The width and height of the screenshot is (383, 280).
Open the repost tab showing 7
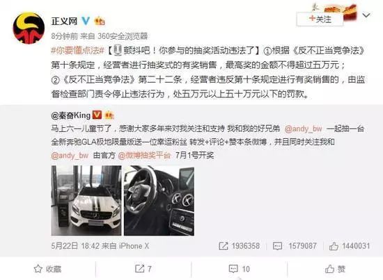point(143,269)
